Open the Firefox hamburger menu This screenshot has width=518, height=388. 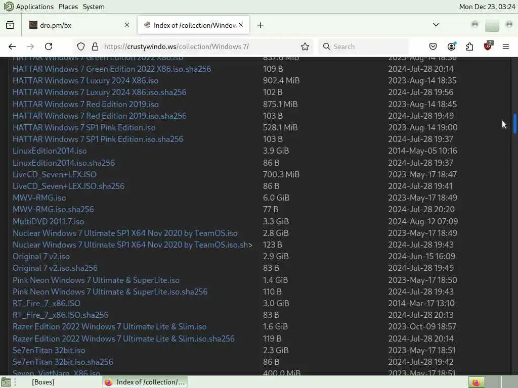coord(506,46)
